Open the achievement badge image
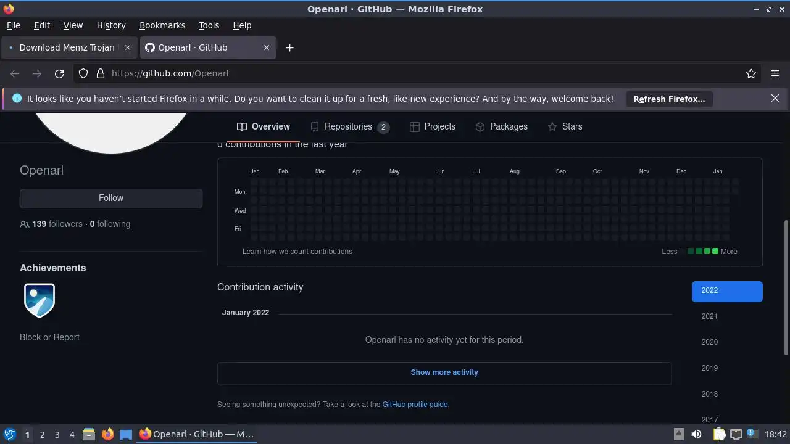The width and height of the screenshot is (790, 444). click(x=39, y=300)
